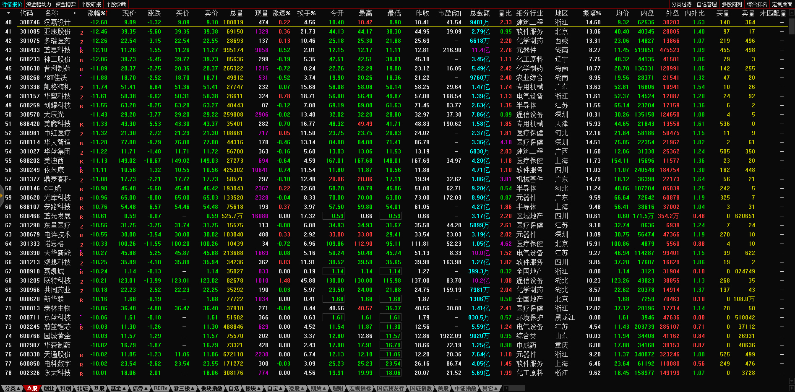Open the 分类 dropdown tab
The height and width of the screenshot is (392, 795).
pos(12,388)
